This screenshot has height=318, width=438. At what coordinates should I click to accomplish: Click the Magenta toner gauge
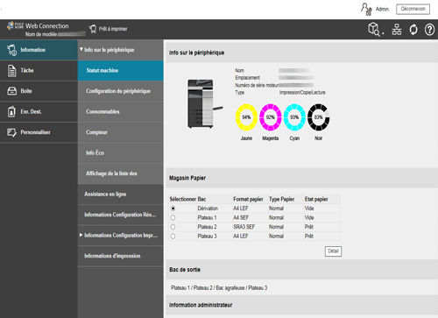pos(271,117)
